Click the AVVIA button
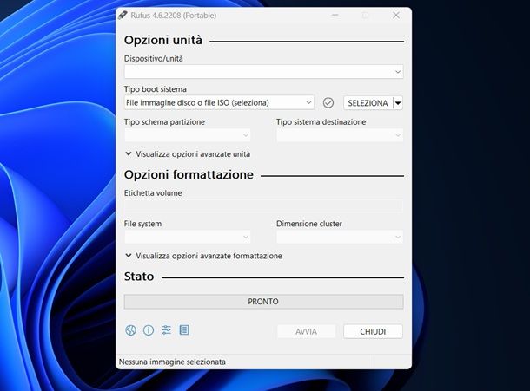This screenshot has width=530, height=391. (x=306, y=332)
